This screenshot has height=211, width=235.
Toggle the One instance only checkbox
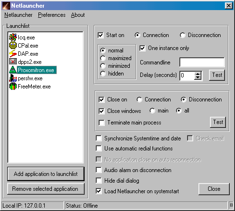(x=142, y=48)
